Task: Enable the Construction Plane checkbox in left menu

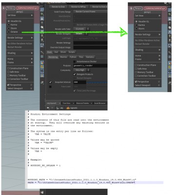Action: tap(8, 68)
